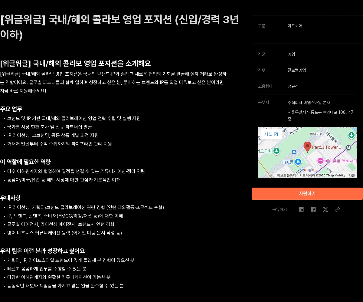Screen dimensions: 363x302
Task: Click the 우대사항 heading
Action: tap(10, 198)
